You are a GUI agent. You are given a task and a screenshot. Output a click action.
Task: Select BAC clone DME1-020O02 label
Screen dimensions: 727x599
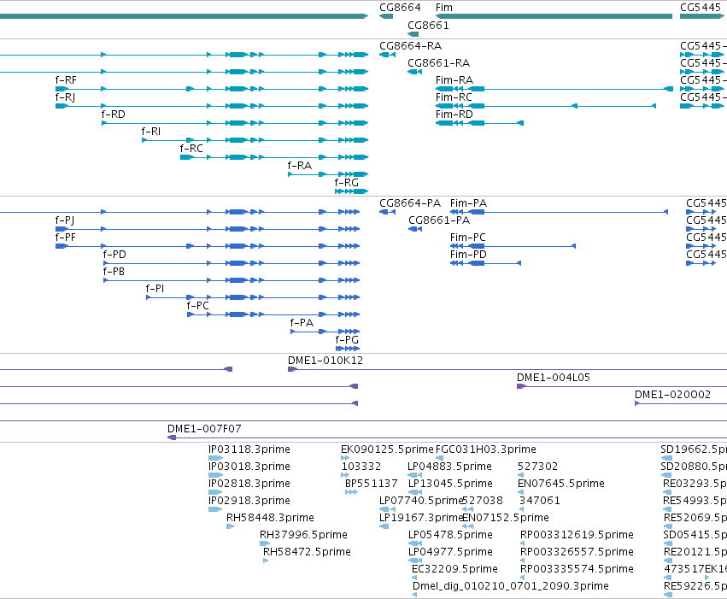coord(672,395)
